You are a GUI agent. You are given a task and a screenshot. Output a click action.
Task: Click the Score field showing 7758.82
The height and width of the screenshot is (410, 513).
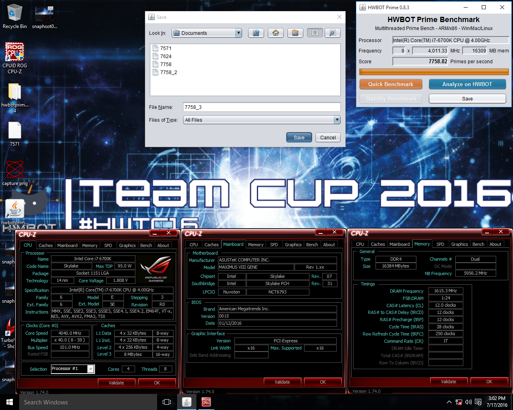420,61
